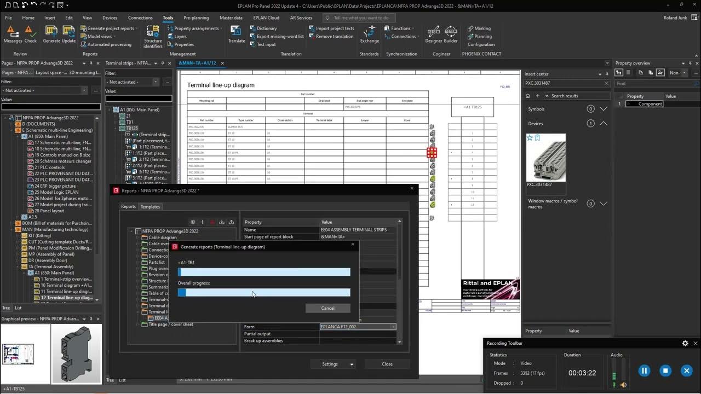Click the favorite star on the device tile
701x394 pixels.
[x=530, y=138]
